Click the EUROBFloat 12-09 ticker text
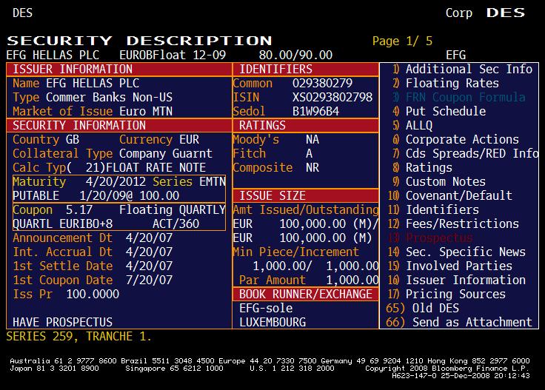Screen dimensions: 545x390 [173, 55]
